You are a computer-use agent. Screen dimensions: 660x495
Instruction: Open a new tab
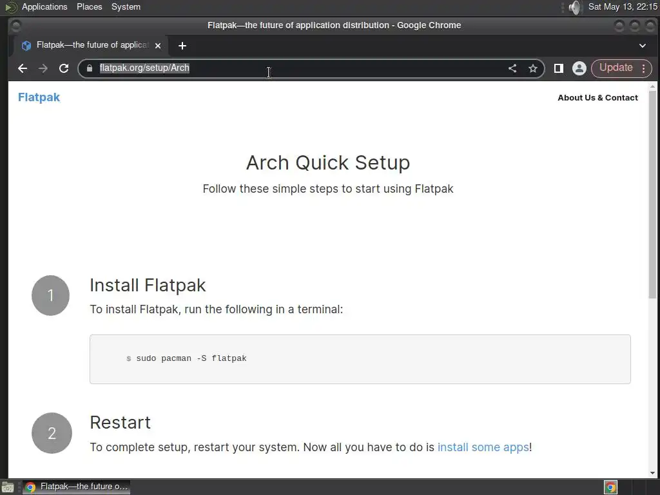click(182, 46)
